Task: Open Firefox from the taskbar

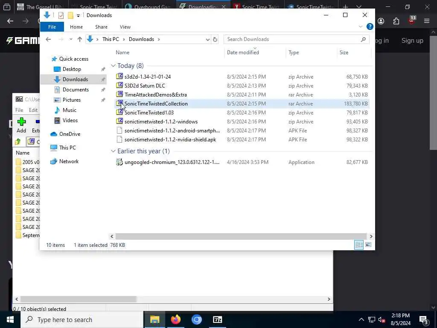Action: [175, 319]
